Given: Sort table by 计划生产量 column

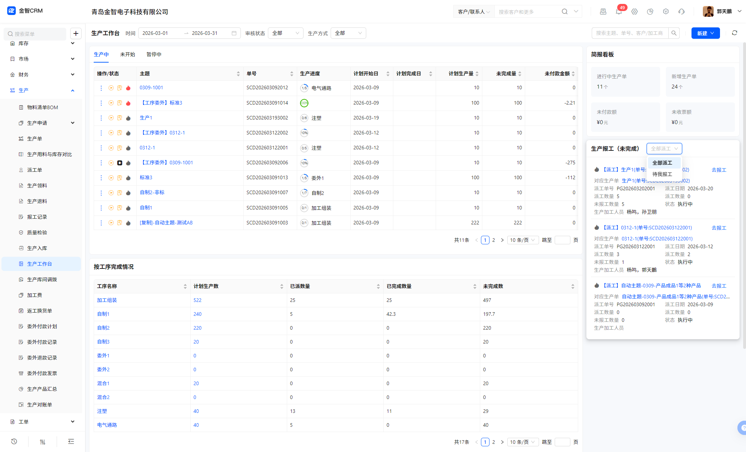Looking at the screenshot, I should click(477, 74).
